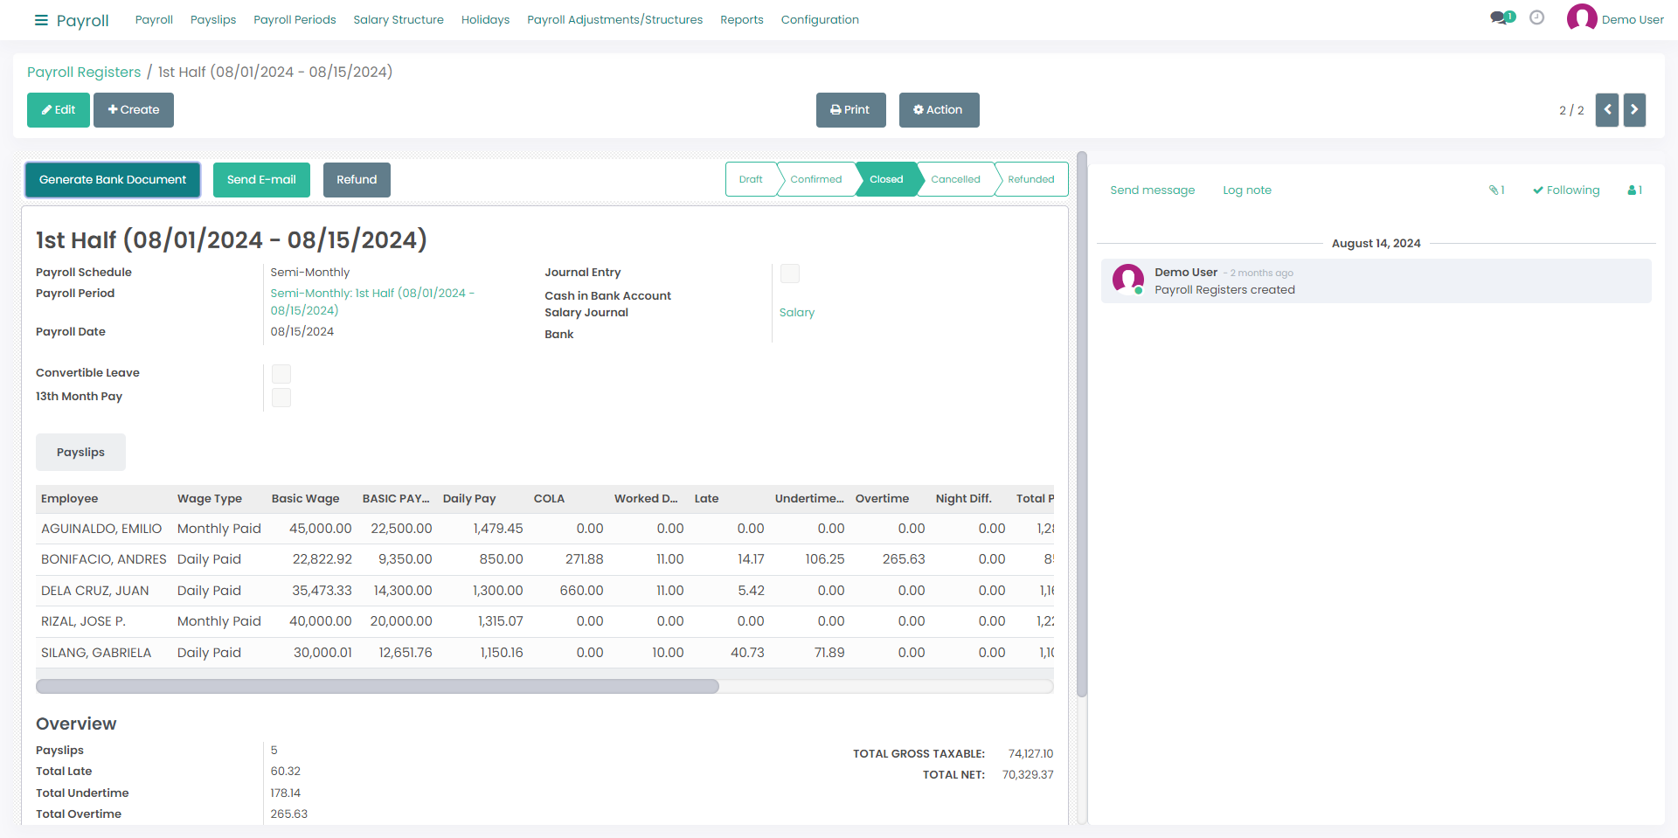The height and width of the screenshot is (838, 1678).
Task: Go to previous record arrow
Action: (x=1607, y=110)
